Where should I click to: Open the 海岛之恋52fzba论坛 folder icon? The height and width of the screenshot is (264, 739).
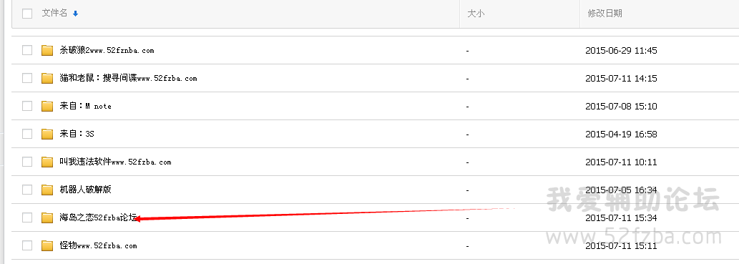pos(47,217)
